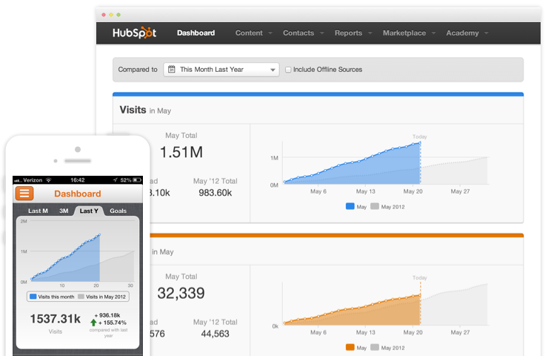The image size is (548, 356).
Task: Open the Academy menu
Action: coord(462,33)
